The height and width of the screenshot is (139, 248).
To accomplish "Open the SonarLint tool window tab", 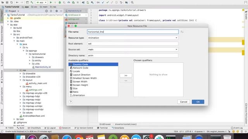I will pos(65,128).
